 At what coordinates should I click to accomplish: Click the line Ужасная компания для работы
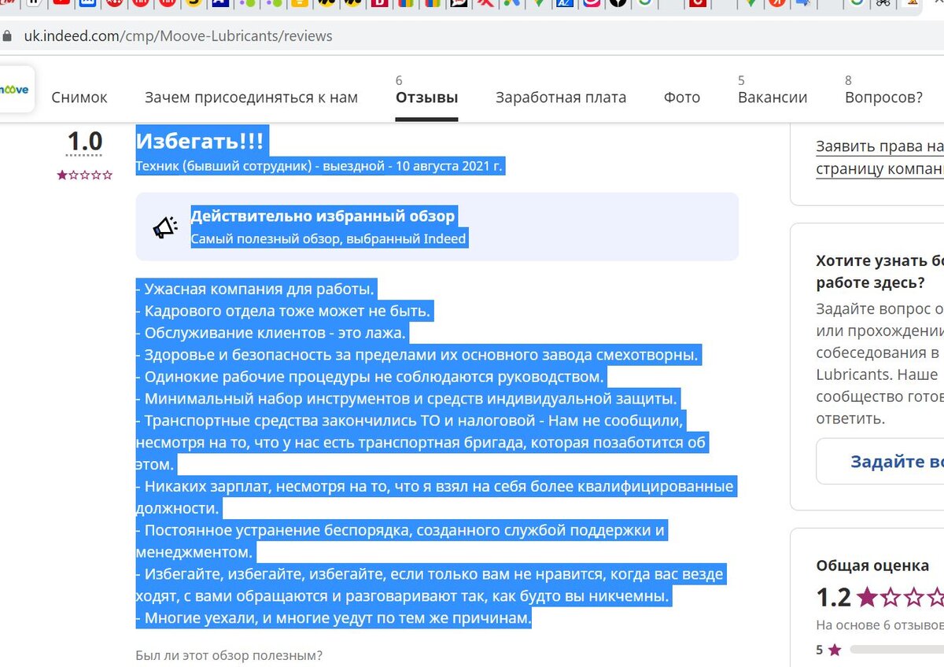256,289
